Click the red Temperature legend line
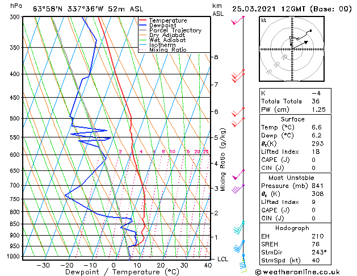The image size is (357, 276). click(x=142, y=20)
